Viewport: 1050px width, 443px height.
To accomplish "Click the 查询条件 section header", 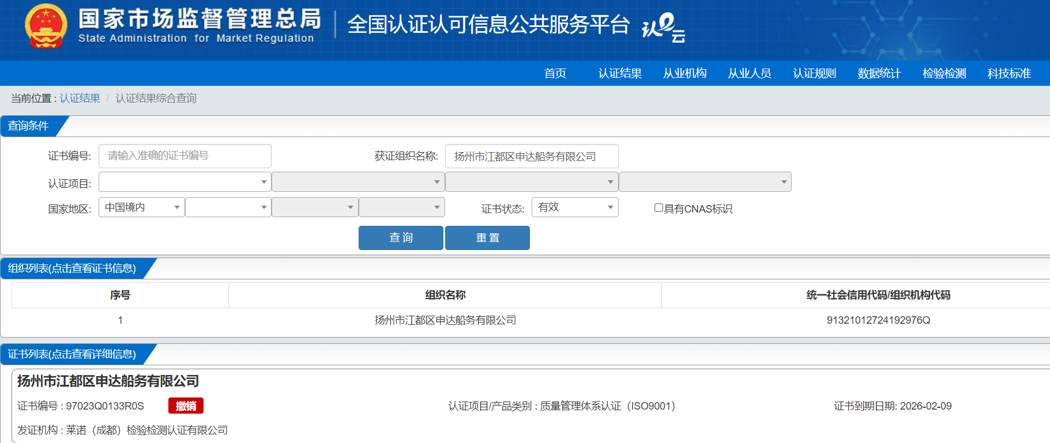I will click(x=28, y=126).
